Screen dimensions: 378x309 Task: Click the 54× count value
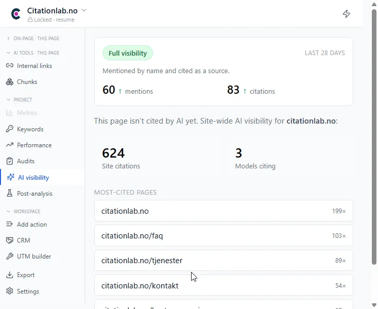tap(340, 286)
